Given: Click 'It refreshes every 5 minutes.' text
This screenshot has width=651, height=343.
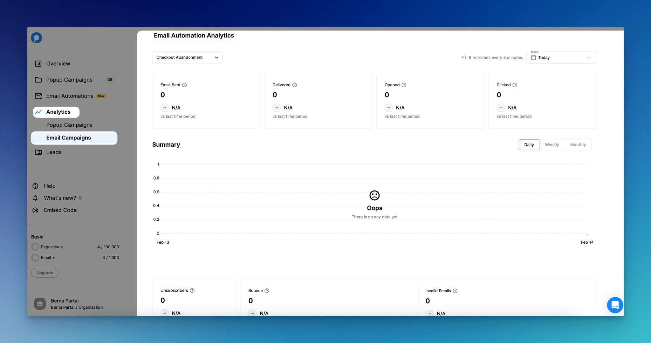Looking at the screenshot, I should pyautogui.click(x=496, y=57).
